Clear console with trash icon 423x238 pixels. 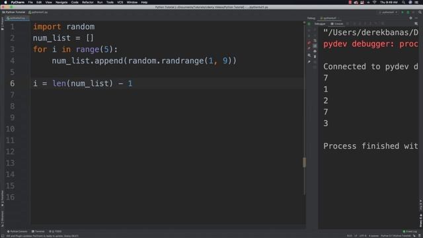click(x=315, y=57)
